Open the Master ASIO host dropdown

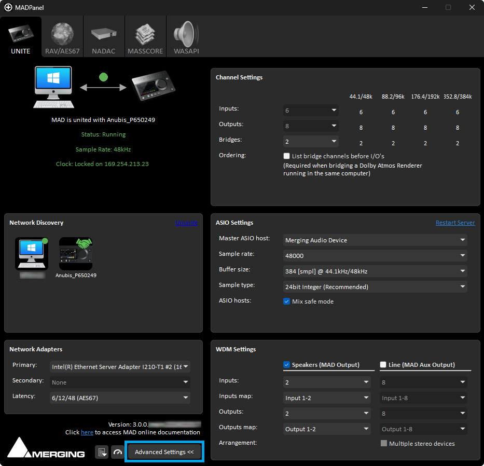point(375,240)
